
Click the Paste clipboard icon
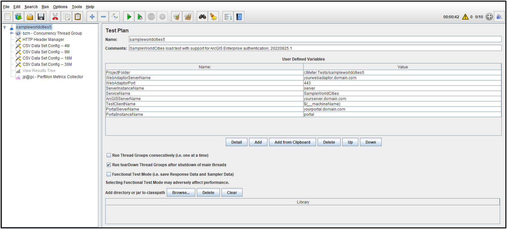(x=77, y=16)
